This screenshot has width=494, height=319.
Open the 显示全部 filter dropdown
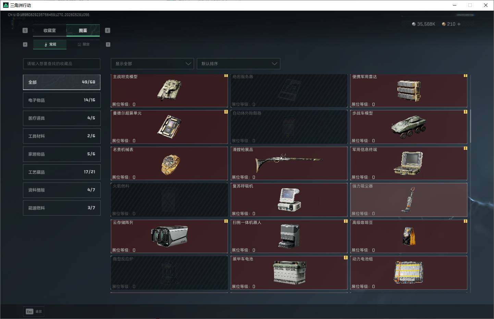pyautogui.click(x=152, y=64)
